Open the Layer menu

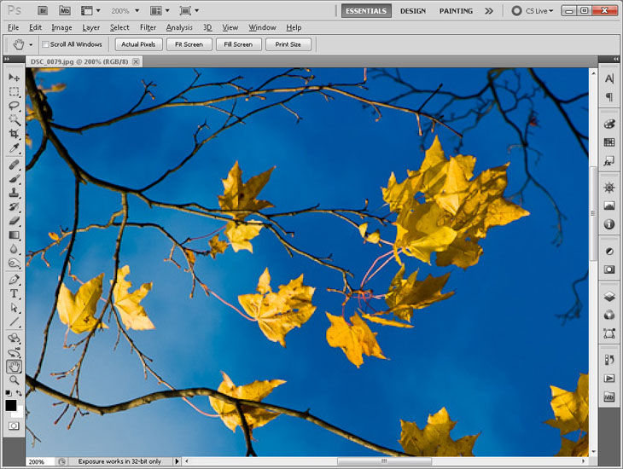pyautogui.click(x=91, y=27)
